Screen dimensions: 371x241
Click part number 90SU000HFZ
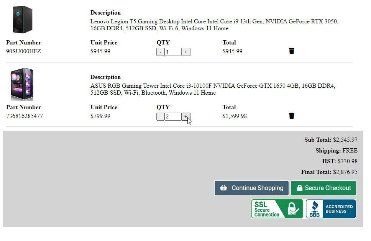pos(23,51)
